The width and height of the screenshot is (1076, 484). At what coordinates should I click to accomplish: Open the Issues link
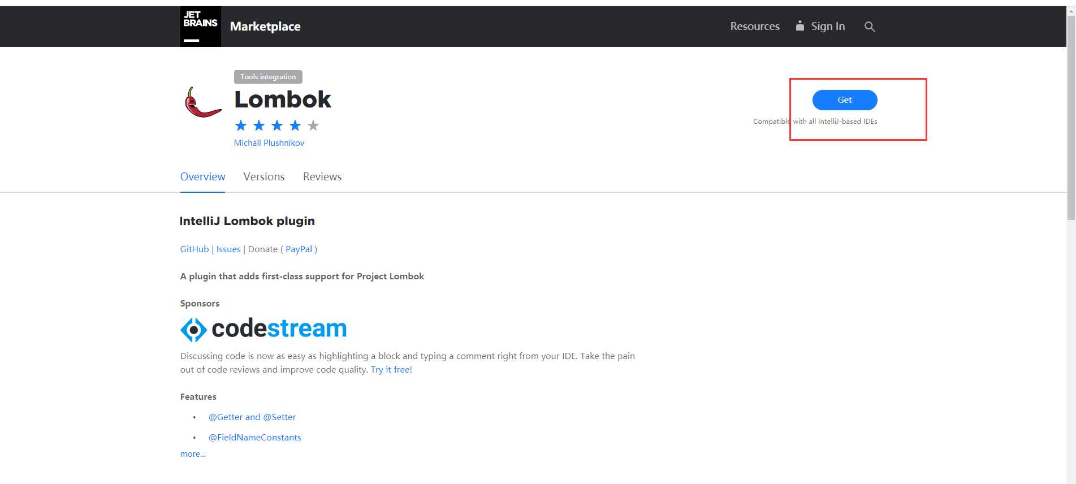pyautogui.click(x=228, y=249)
